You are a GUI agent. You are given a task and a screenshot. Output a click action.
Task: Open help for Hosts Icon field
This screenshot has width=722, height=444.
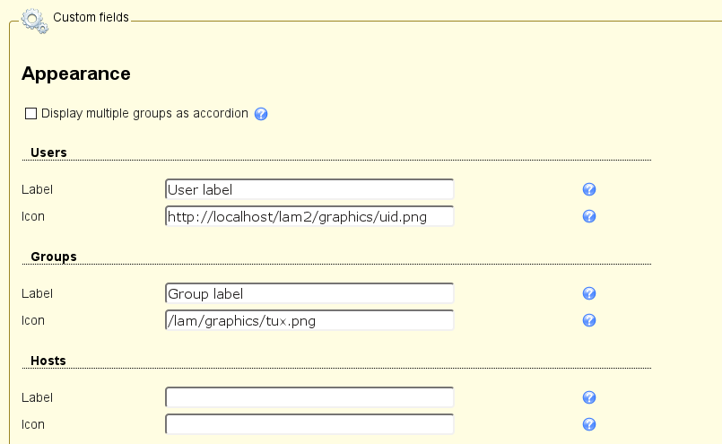point(589,424)
